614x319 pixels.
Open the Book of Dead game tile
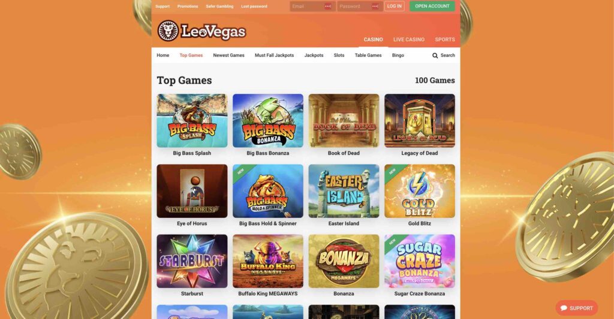click(344, 120)
